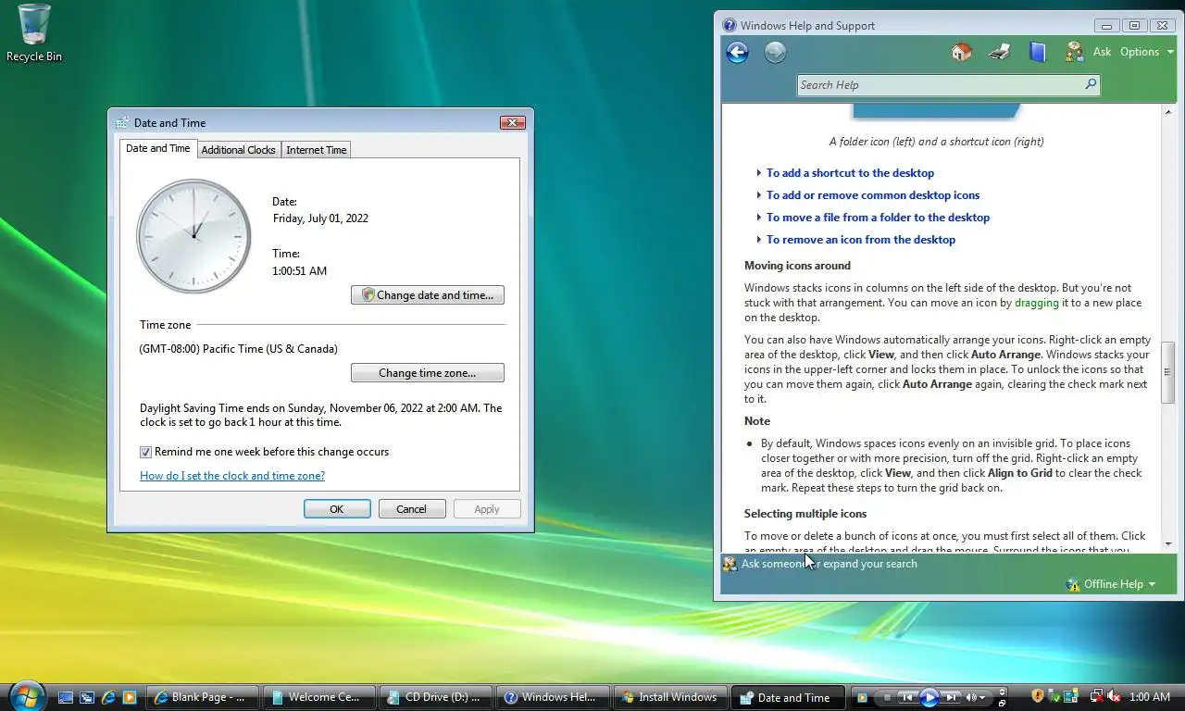Screen dimensions: 1185x711
Task: Click the search magnifier in Search Help
Action: 1091,84
